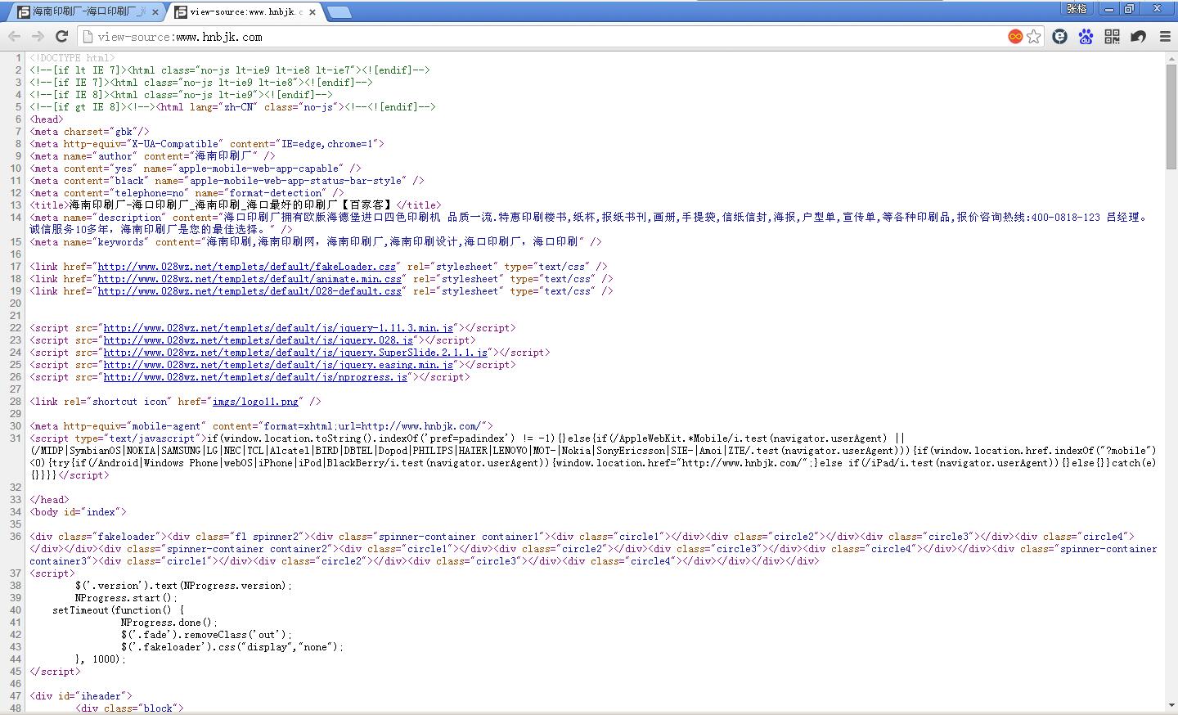Open the jquery.028.js script link
Screen dimensions: 1178x715
tap(259, 340)
